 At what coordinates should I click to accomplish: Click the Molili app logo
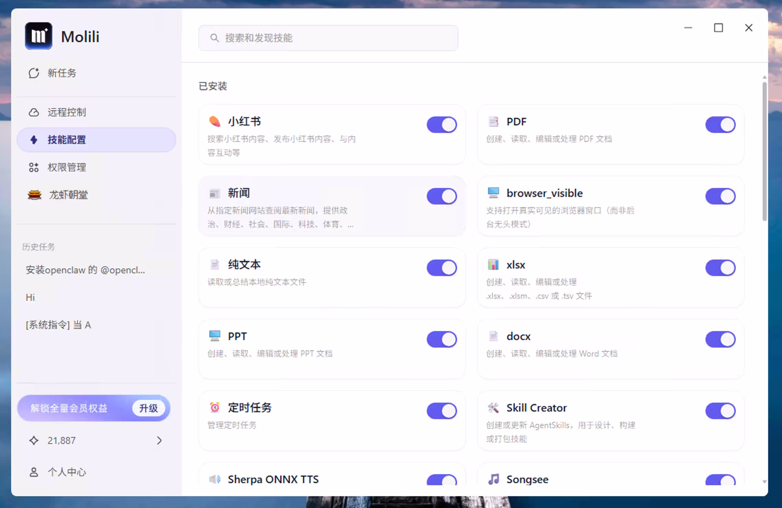(38, 35)
